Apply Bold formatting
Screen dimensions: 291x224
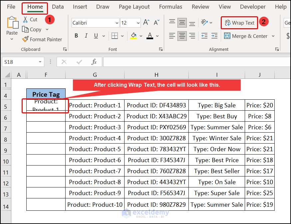[76, 36]
